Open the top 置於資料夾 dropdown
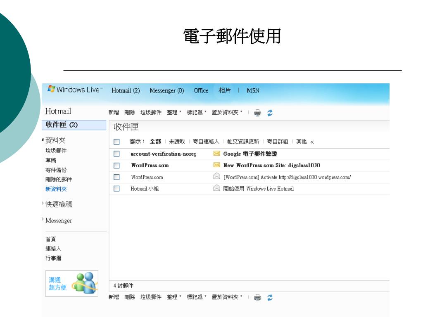This screenshot has width=423, height=317. pyautogui.click(x=227, y=112)
